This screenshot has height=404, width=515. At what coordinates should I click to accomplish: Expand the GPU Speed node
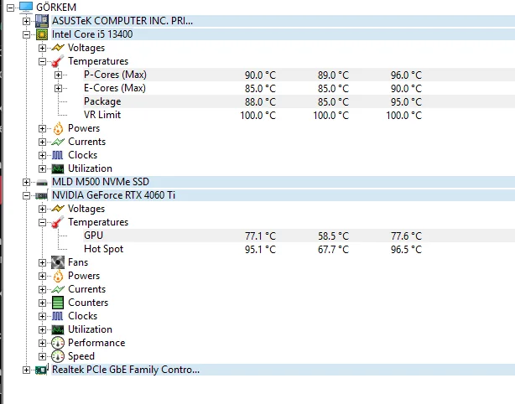(42, 356)
